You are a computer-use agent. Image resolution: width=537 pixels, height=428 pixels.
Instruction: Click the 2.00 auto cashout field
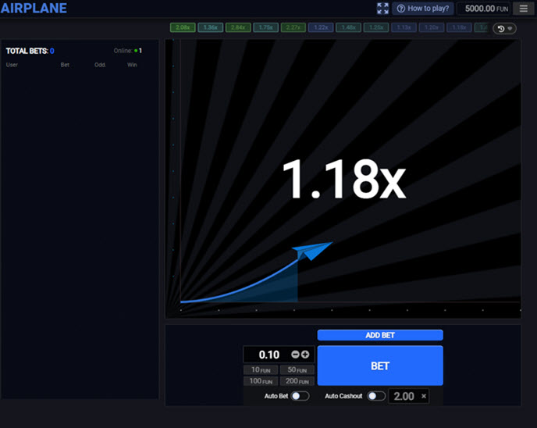pyautogui.click(x=404, y=396)
